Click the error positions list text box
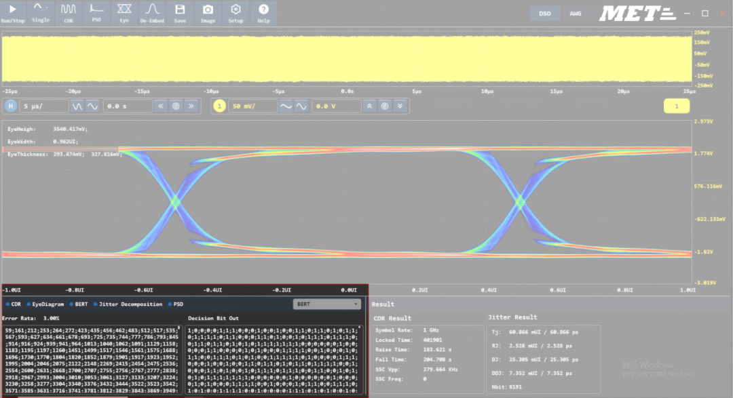Viewport: 733px width, 398px height. click(91, 360)
